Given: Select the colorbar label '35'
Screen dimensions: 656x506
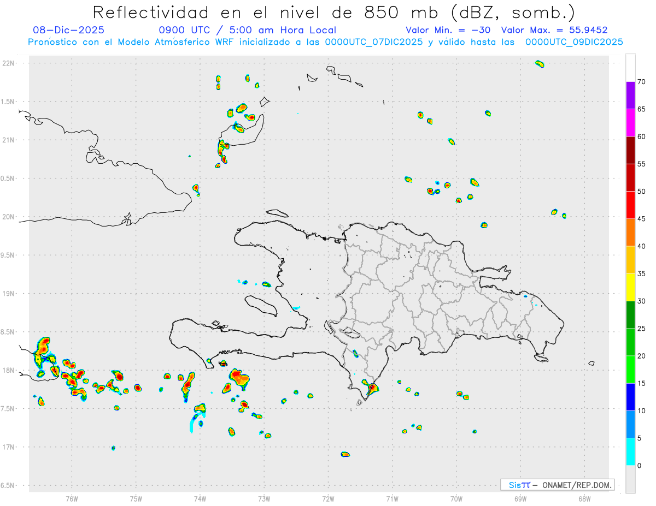Looking at the screenshot, I should pos(642,273).
